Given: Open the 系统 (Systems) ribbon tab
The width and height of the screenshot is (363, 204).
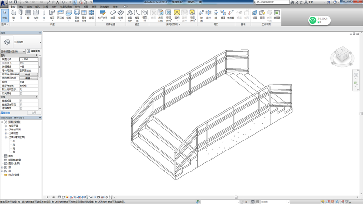Looking at the screenshot, I should [29, 7].
